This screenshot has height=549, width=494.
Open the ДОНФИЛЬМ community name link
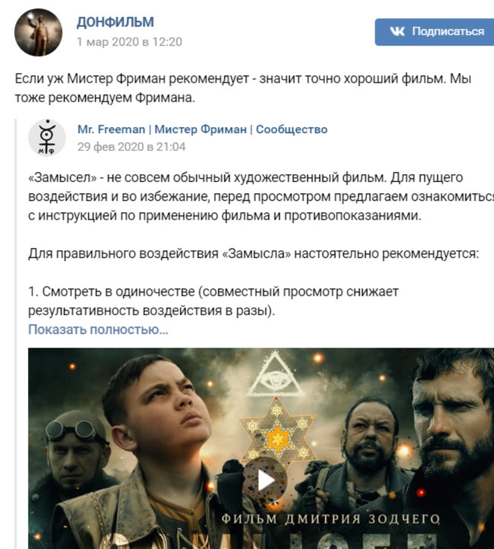tap(115, 22)
